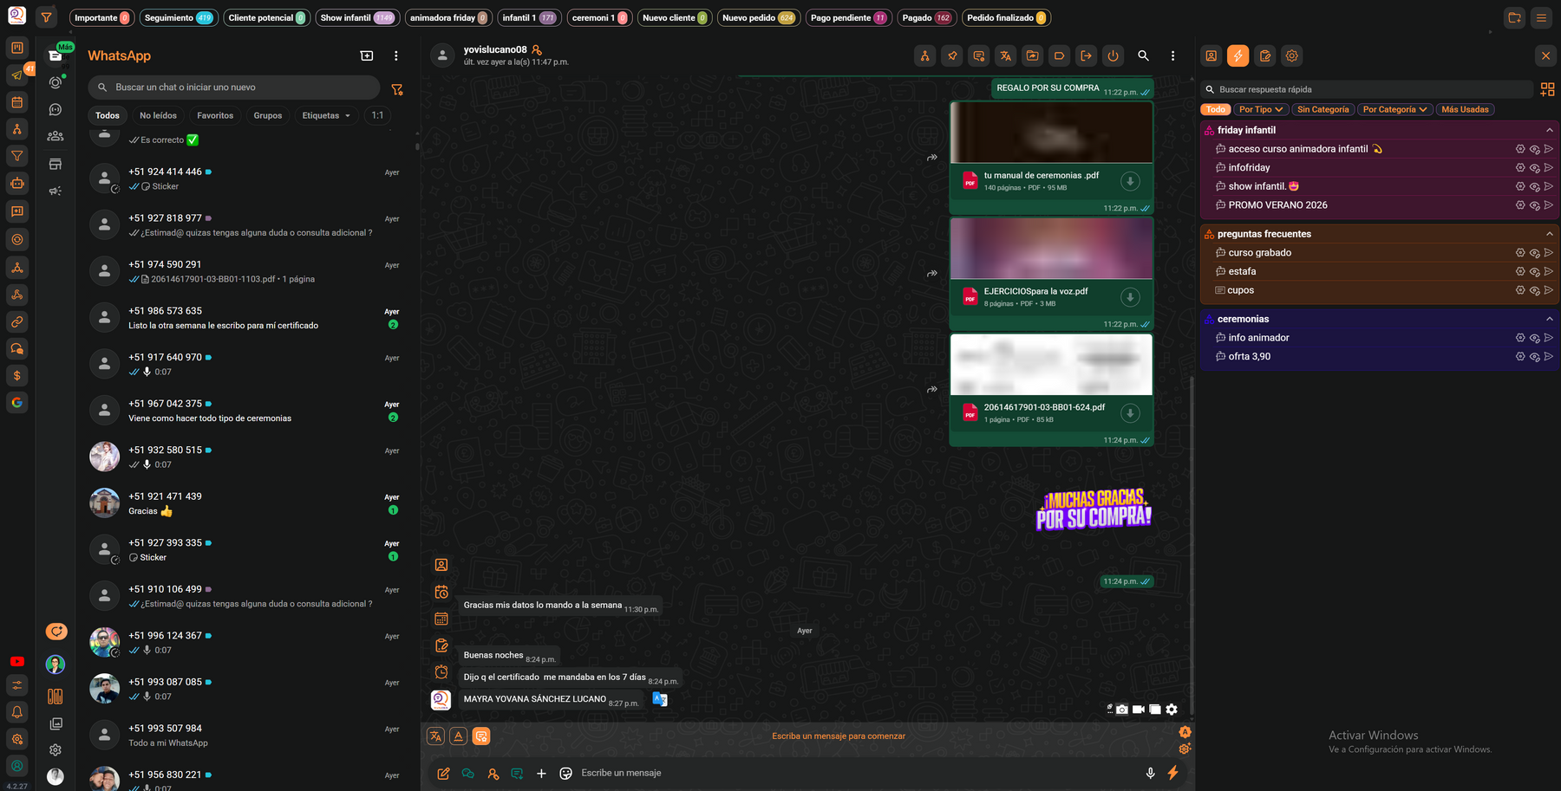Open the translate tool in the chat header
This screenshot has height=791, width=1561.
pyautogui.click(x=1005, y=55)
